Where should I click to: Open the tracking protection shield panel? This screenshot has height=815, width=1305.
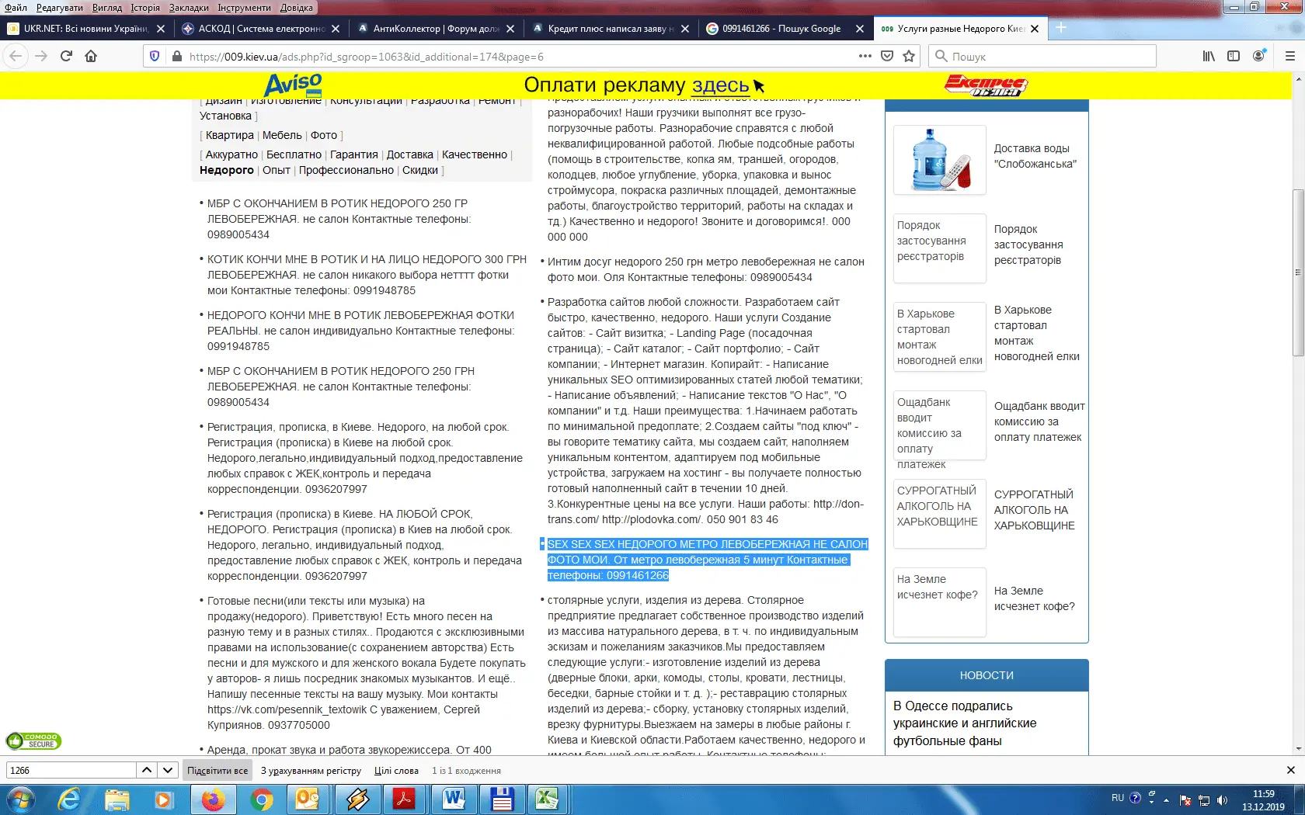tap(155, 56)
